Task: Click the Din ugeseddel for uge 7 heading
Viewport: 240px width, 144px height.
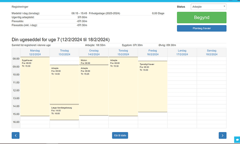Action: pyautogui.click(x=61, y=40)
